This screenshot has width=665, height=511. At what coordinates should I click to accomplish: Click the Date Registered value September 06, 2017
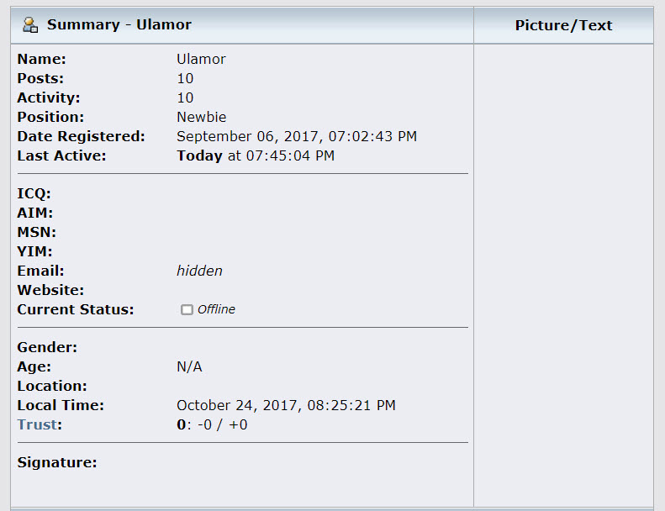[297, 136]
